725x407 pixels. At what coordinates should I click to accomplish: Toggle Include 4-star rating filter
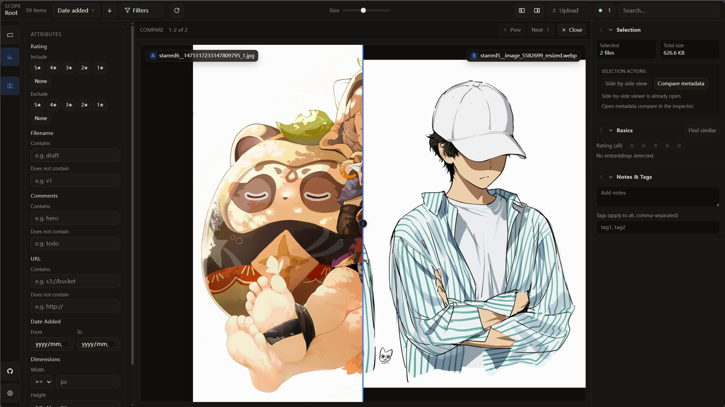pyautogui.click(x=53, y=68)
